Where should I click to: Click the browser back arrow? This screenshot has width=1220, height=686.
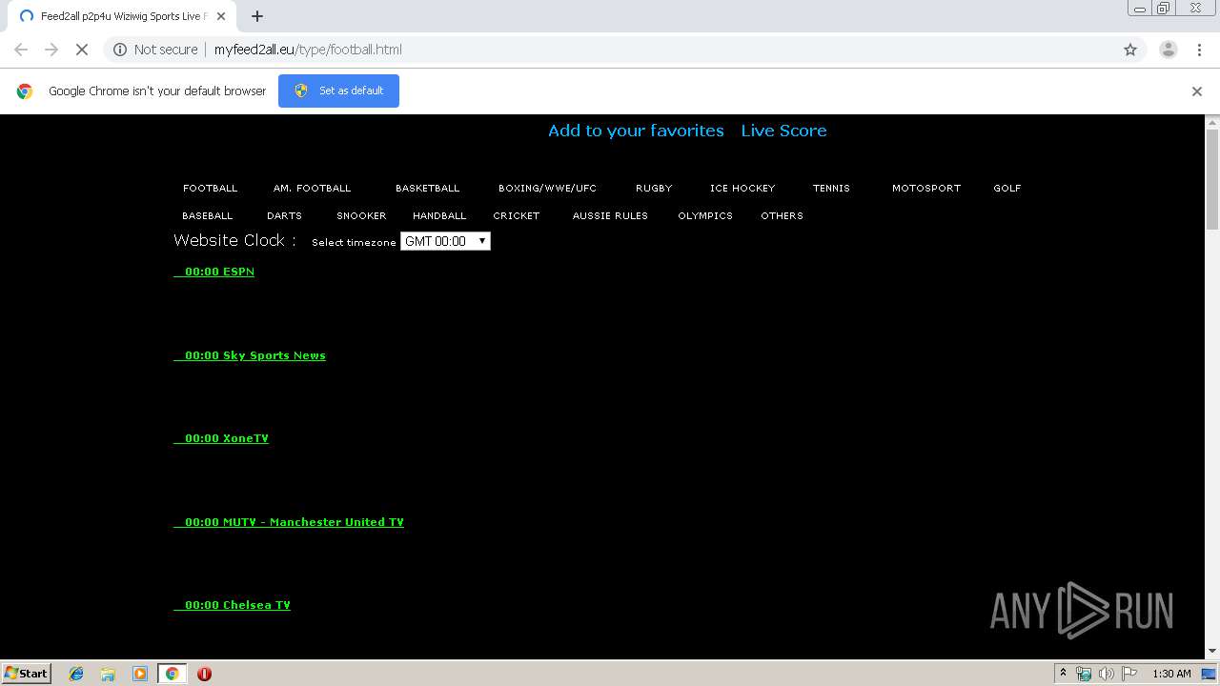(21, 50)
